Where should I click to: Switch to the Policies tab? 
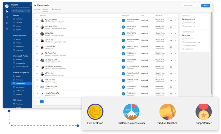point(37,9)
